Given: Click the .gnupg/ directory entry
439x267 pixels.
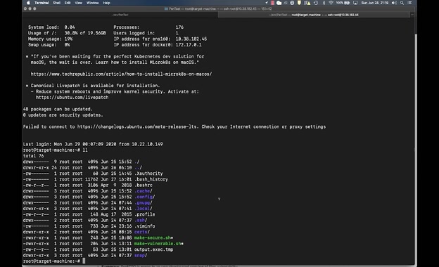Looking at the screenshot, I should (x=143, y=202).
